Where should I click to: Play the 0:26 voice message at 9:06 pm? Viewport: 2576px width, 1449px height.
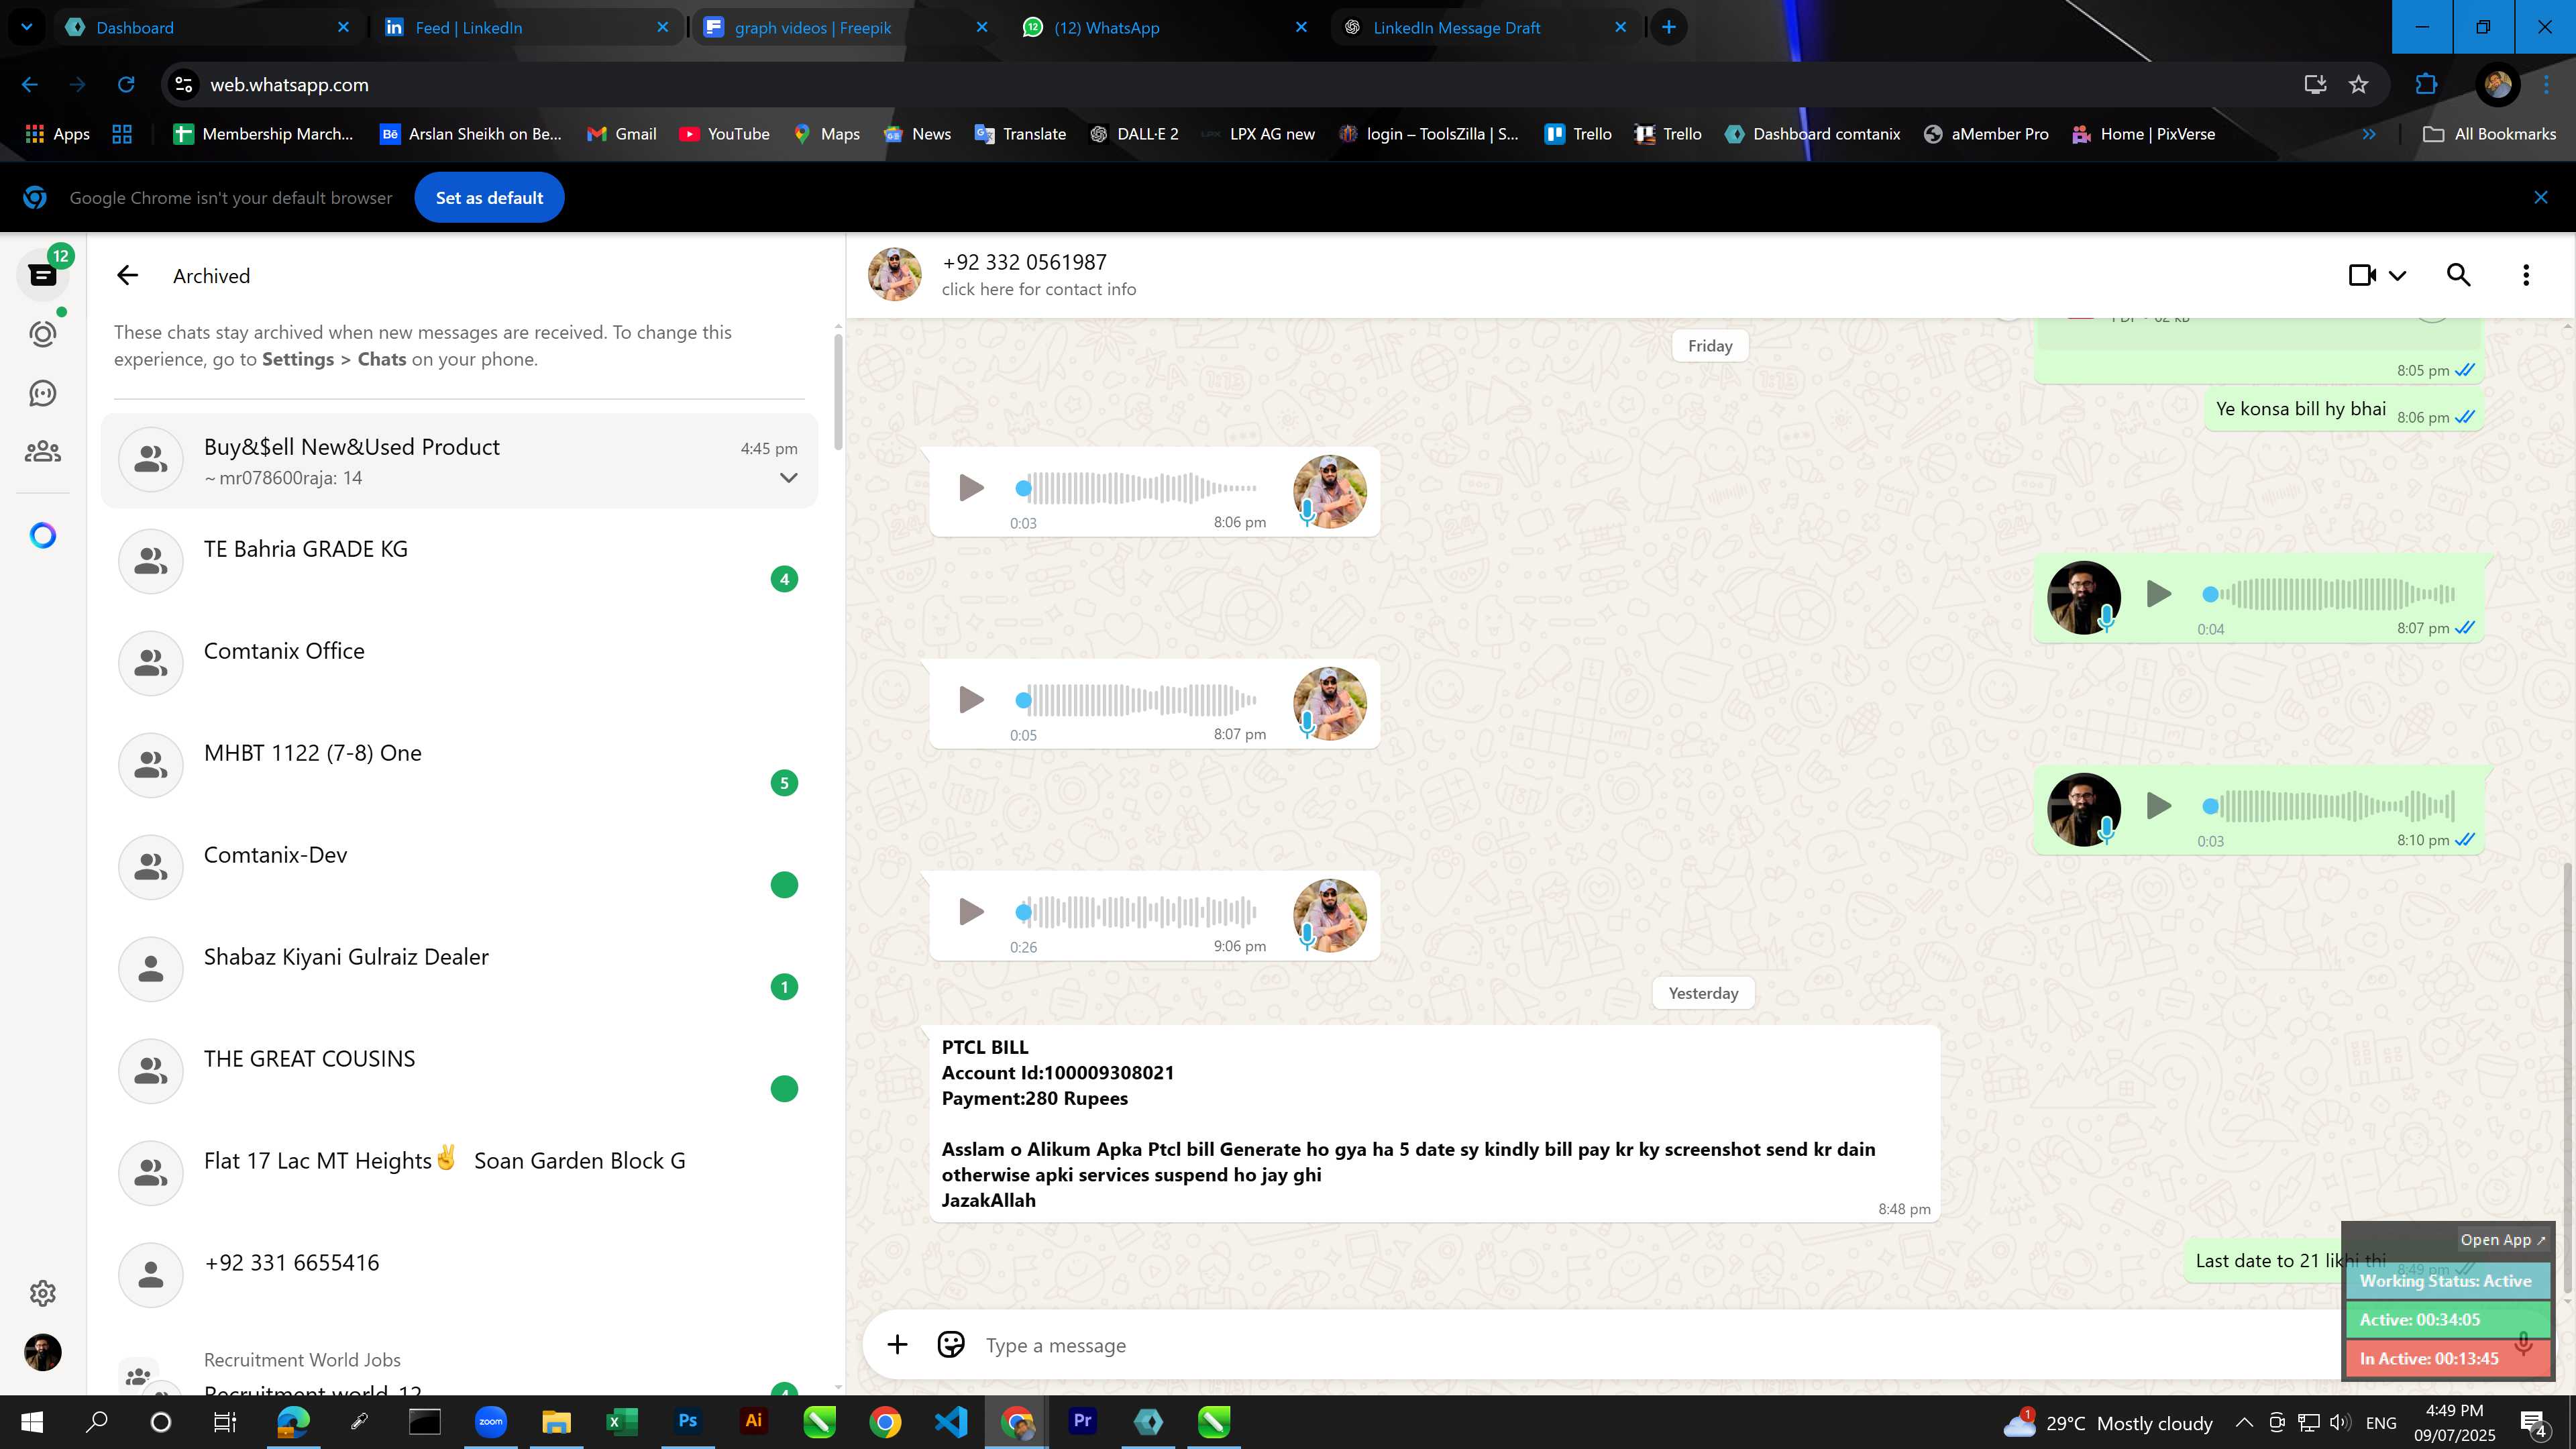971,912
